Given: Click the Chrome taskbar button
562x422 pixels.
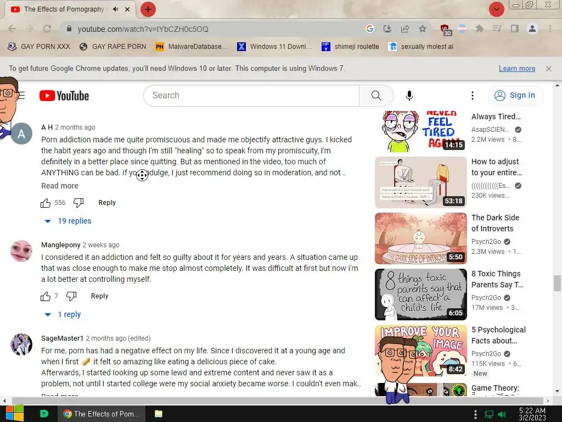Looking at the screenshot, I should (102, 414).
